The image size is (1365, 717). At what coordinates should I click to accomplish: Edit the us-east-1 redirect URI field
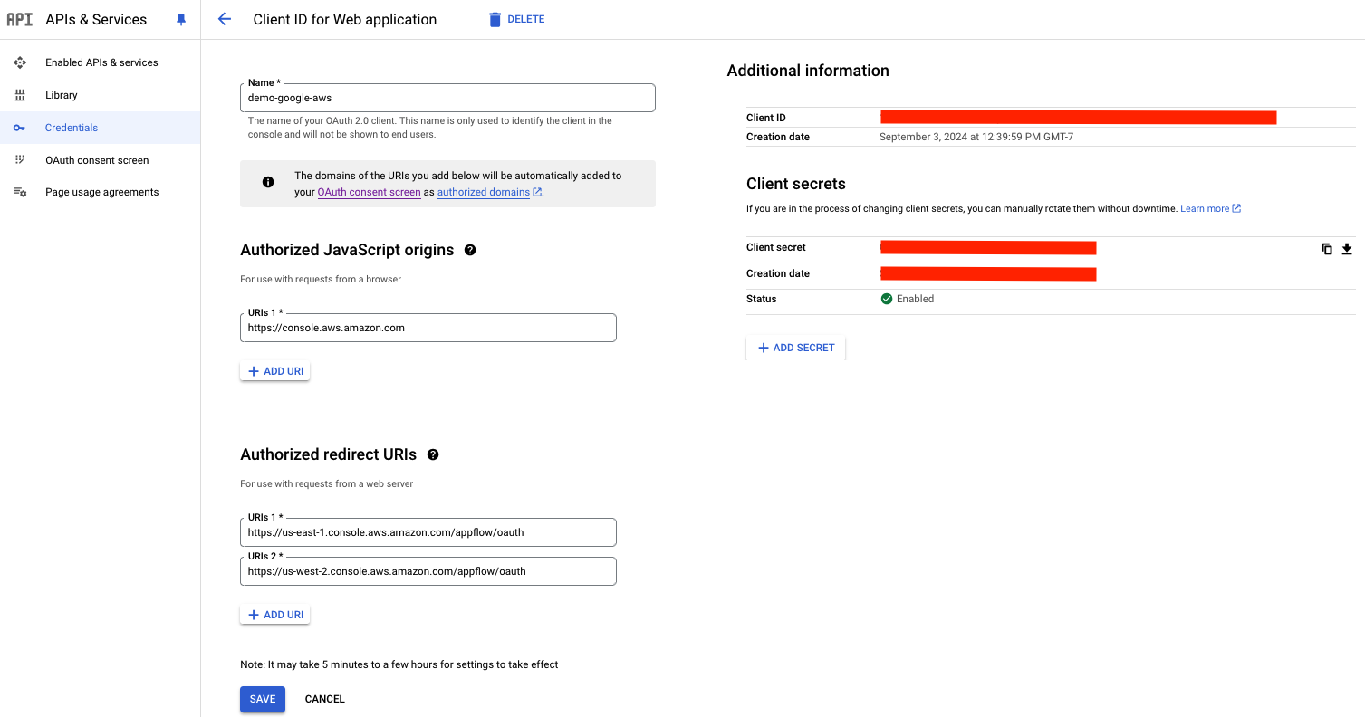(x=428, y=532)
